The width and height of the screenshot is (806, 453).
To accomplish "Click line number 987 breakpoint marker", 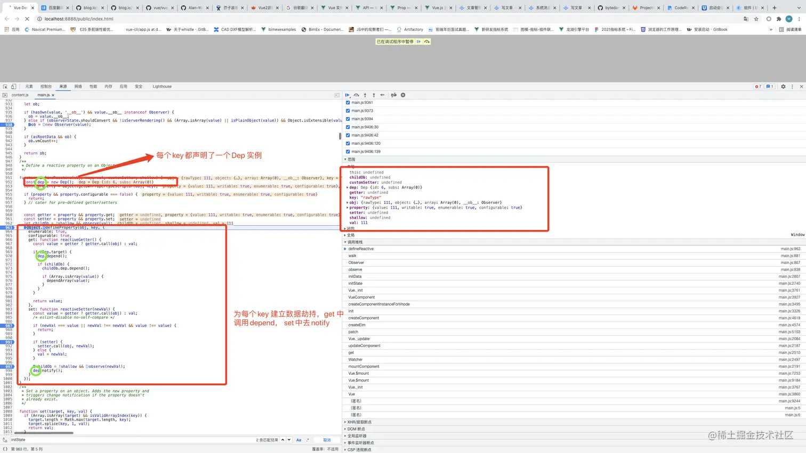I will [x=9, y=326].
